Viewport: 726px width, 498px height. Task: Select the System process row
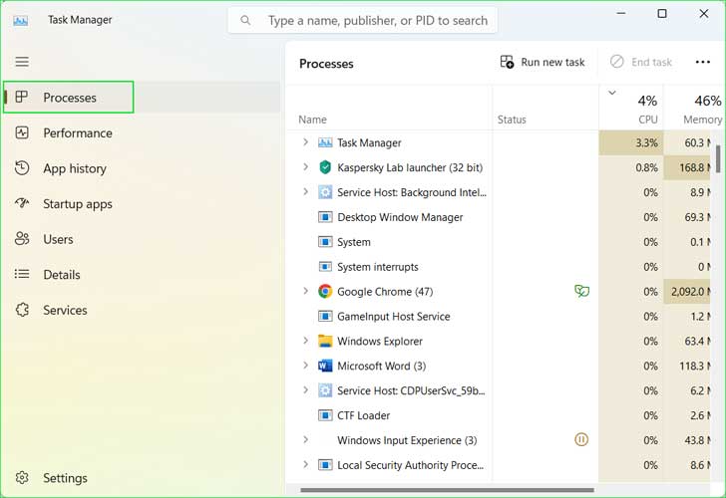tap(499, 242)
